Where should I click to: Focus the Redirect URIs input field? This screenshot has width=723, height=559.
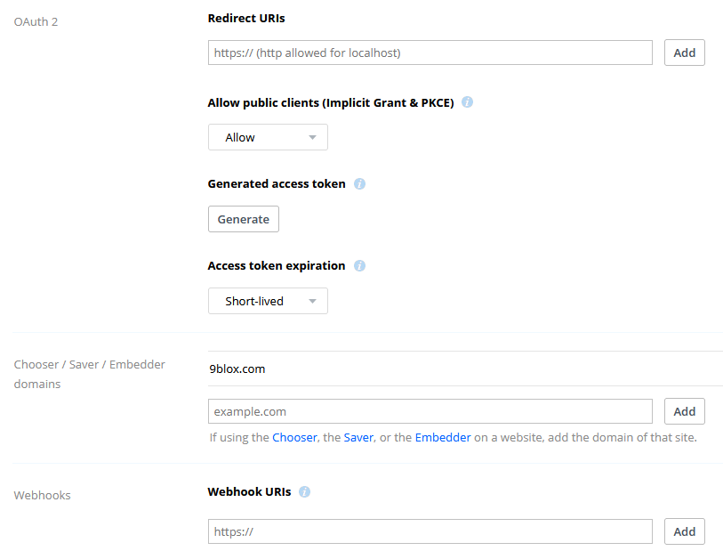pos(430,53)
